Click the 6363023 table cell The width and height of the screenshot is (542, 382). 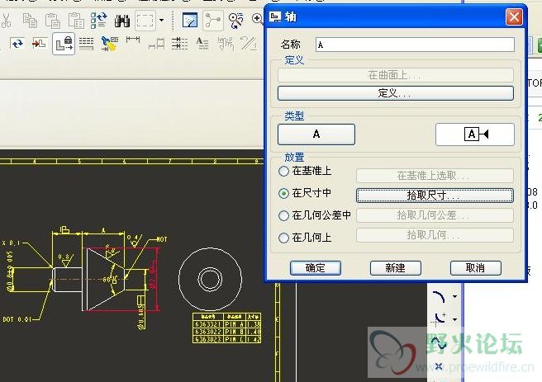click(x=208, y=339)
